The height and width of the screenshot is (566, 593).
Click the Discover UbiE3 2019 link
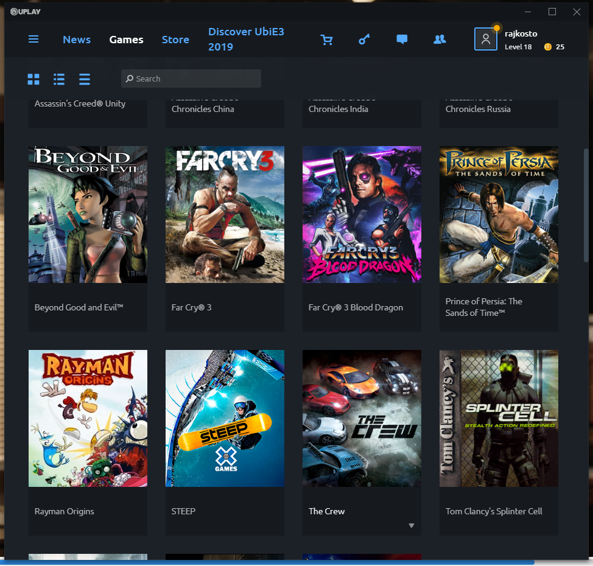pyautogui.click(x=246, y=39)
